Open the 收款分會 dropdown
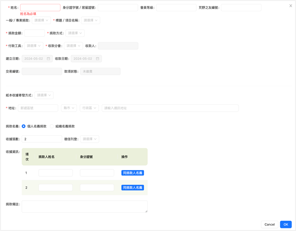The width and height of the screenshot is (296, 231). (74, 46)
